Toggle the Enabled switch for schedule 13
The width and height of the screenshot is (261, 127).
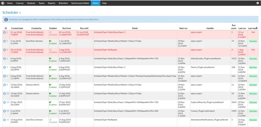point(50,102)
